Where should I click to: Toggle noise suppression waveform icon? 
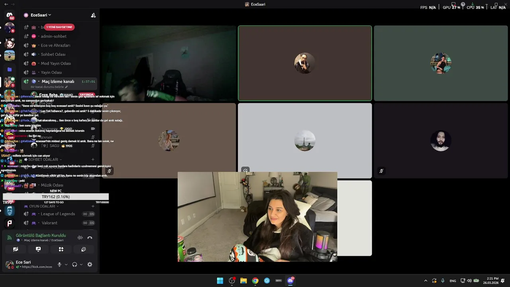(x=80, y=238)
